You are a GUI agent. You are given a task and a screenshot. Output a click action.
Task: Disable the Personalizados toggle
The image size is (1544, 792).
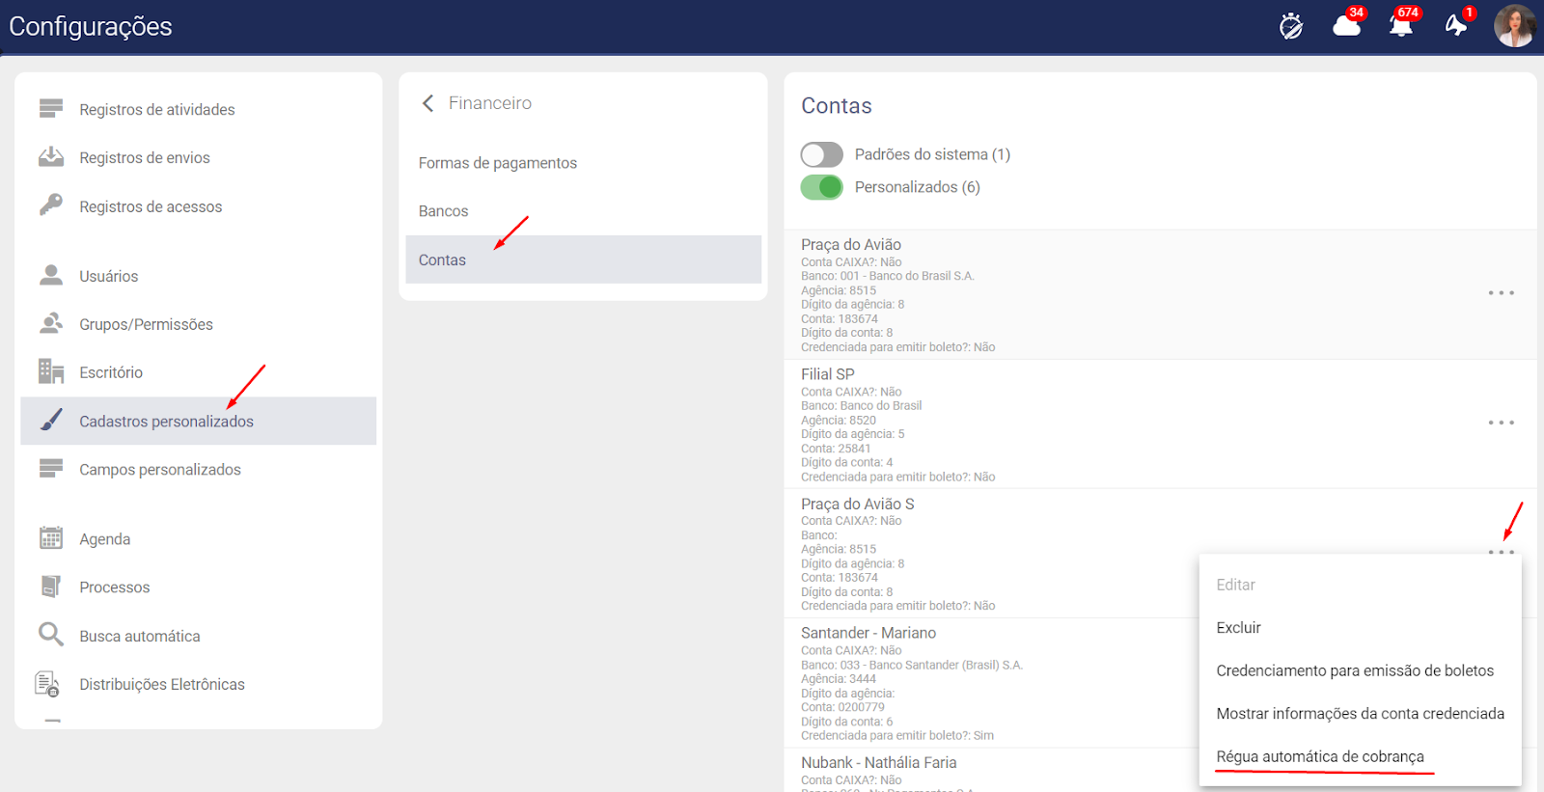[x=821, y=187]
